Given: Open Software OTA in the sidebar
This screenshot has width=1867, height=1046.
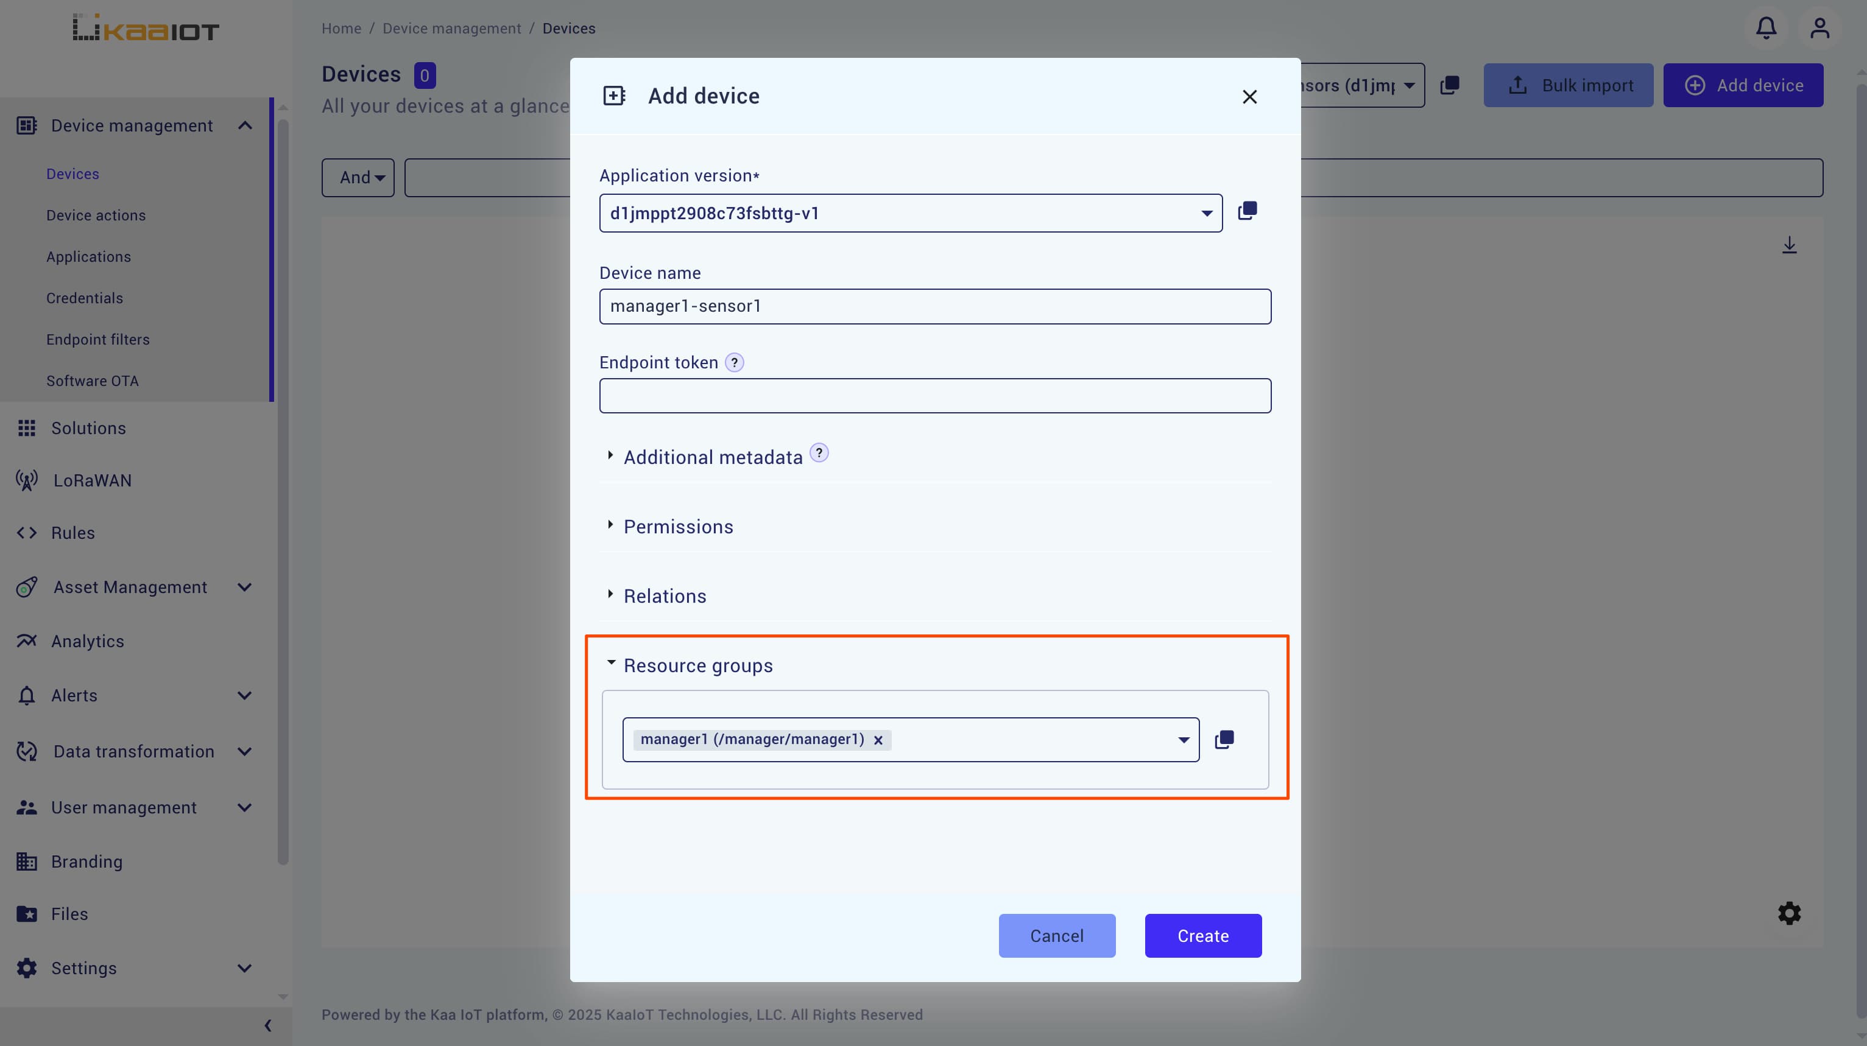Looking at the screenshot, I should (92, 381).
